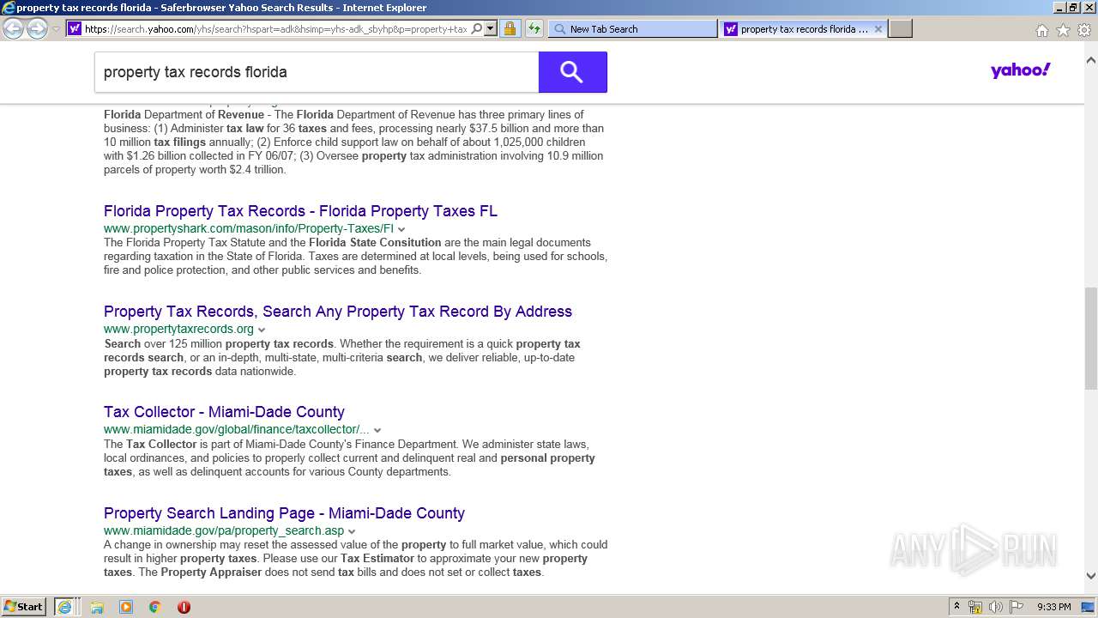Open Florida Property Tax Records result link

pyautogui.click(x=300, y=211)
